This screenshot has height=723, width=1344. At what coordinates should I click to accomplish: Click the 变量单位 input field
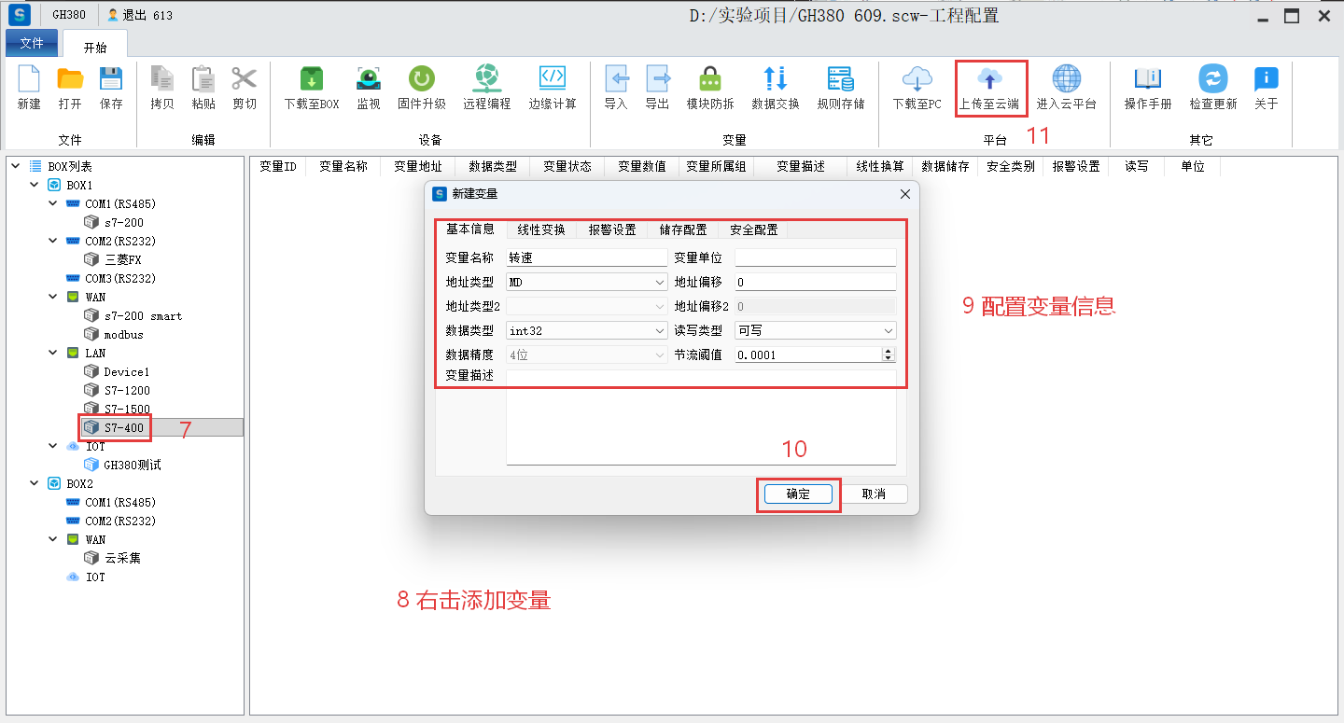tap(816, 257)
